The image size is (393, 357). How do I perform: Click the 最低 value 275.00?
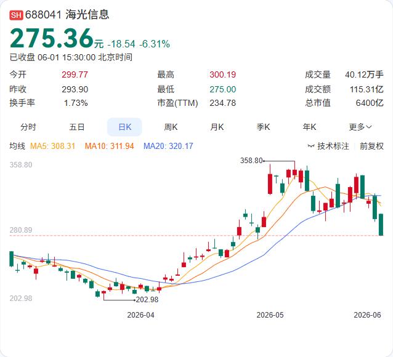pos(223,89)
